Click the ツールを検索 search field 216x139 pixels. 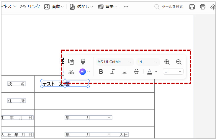pos(172,6)
